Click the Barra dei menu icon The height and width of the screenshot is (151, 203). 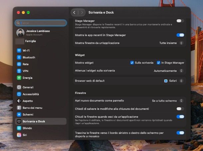pyautogui.click(x=19, y=108)
